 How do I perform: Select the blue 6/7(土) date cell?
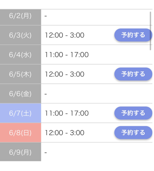20,113
